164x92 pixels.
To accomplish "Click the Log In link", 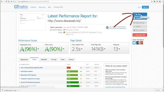I will tap(139, 7).
